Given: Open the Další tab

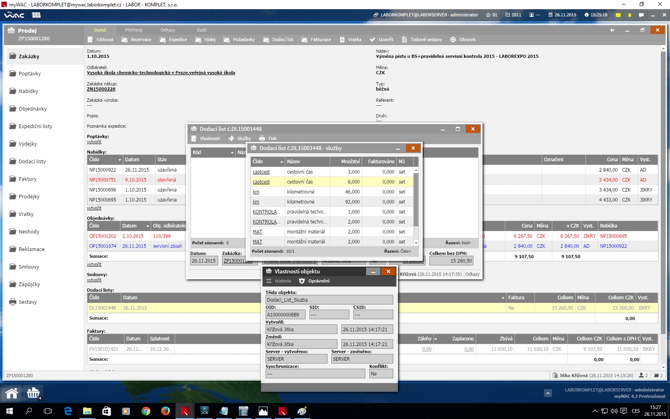Looking at the screenshot, I should coord(201,30).
